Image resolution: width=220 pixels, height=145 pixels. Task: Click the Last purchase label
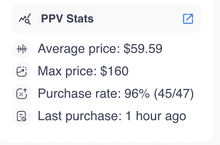(80, 116)
